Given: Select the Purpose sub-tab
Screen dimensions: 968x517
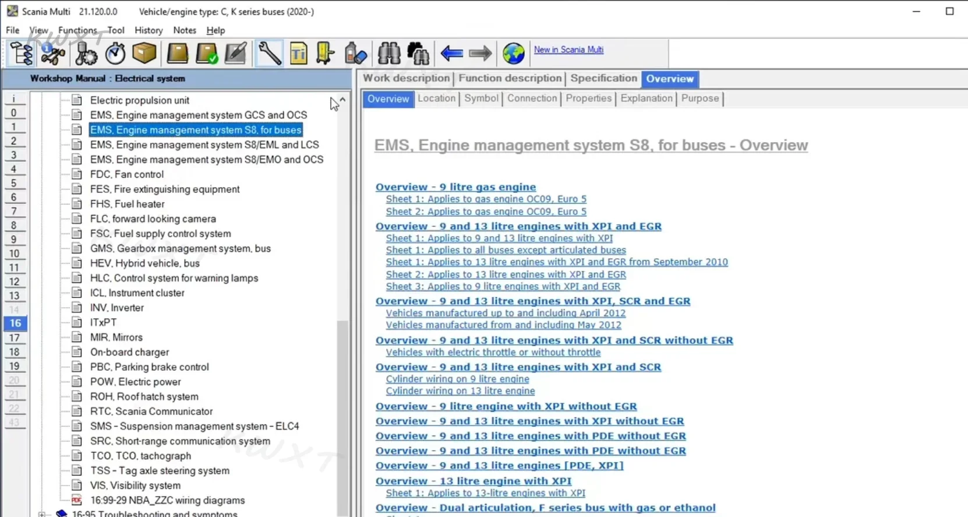Looking at the screenshot, I should click(x=700, y=99).
